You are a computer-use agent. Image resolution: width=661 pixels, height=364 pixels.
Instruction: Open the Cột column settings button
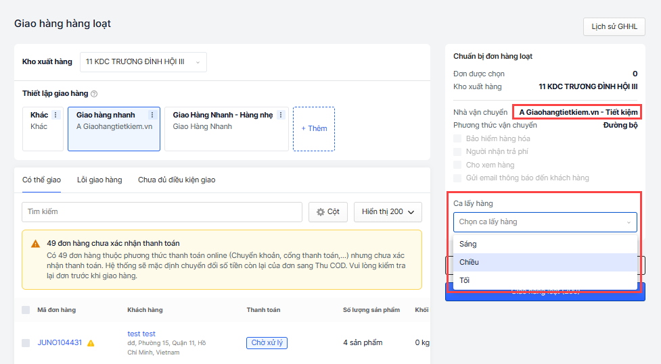[328, 211]
